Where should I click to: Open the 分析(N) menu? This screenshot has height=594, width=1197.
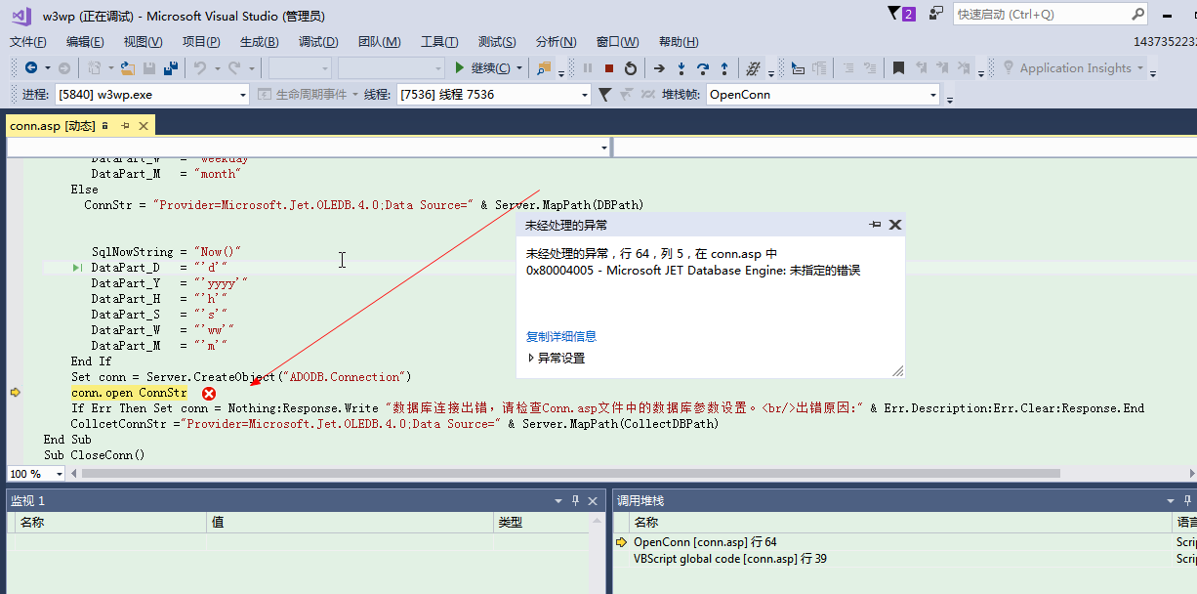557,42
